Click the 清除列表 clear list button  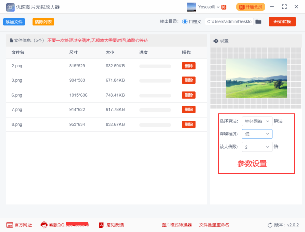point(43,22)
